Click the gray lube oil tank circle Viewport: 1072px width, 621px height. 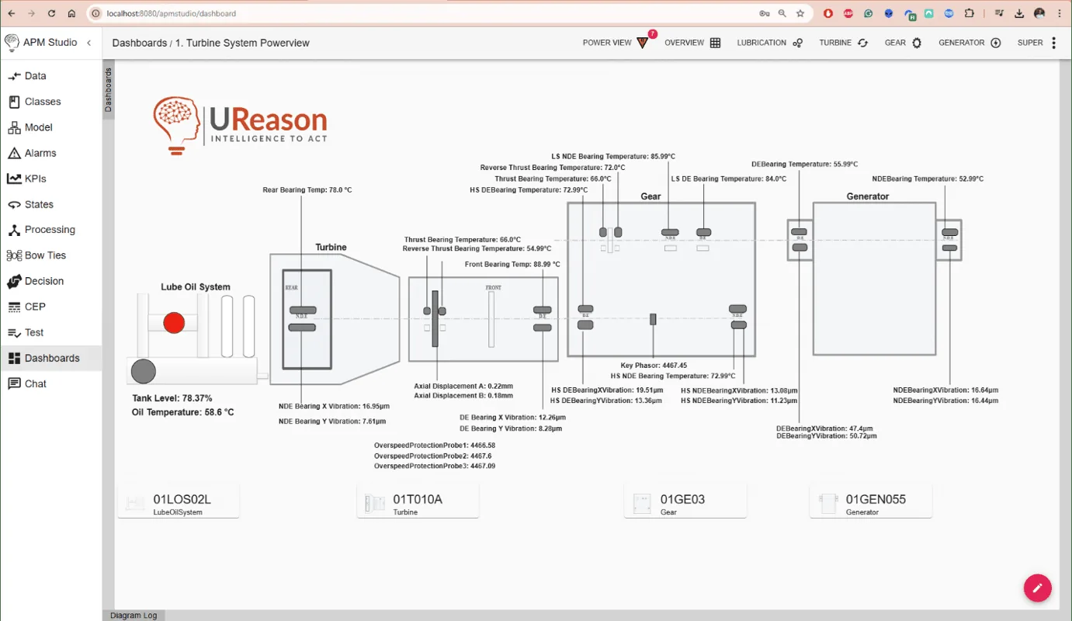143,372
